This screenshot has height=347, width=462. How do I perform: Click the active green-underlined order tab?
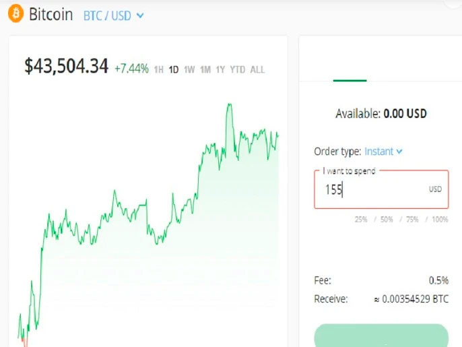[350, 67]
